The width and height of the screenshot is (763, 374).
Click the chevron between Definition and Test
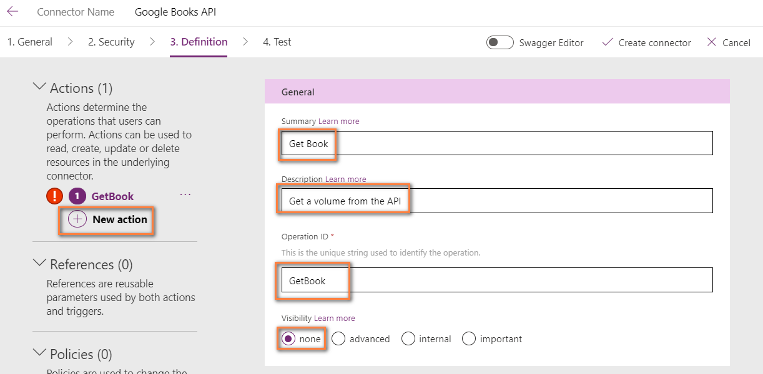245,42
